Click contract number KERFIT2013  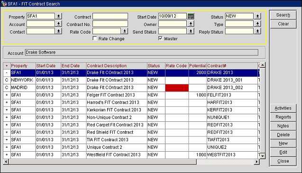[x=220, y=110]
